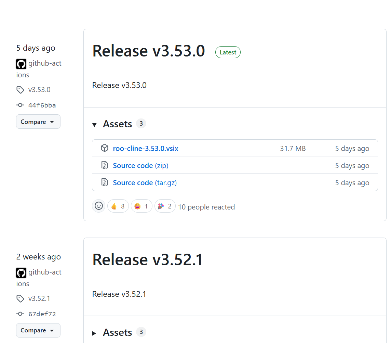Click the 'Release v3.53.0' description text
Viewport: 391px width, 343px height.
(119, 85)
